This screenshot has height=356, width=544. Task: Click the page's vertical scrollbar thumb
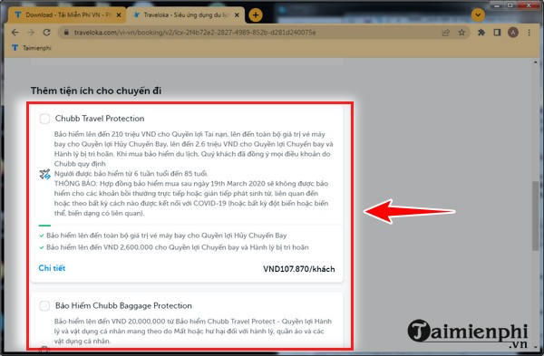pos(535,216)
